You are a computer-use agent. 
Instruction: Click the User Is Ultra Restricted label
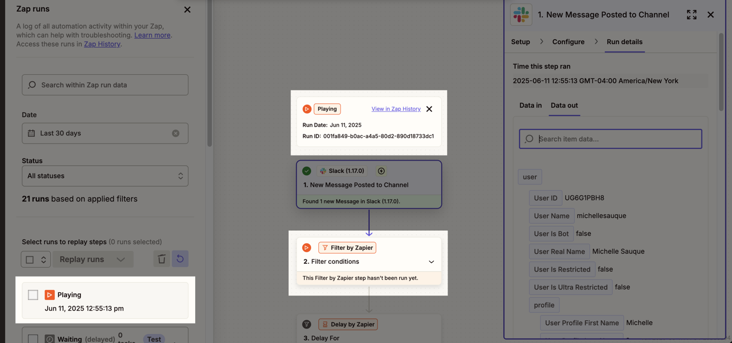tap(570, 287)
